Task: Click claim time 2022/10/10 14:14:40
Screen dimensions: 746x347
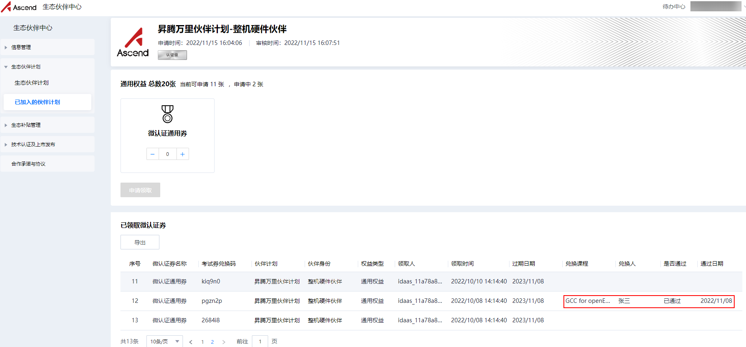Action: point(479,281)
